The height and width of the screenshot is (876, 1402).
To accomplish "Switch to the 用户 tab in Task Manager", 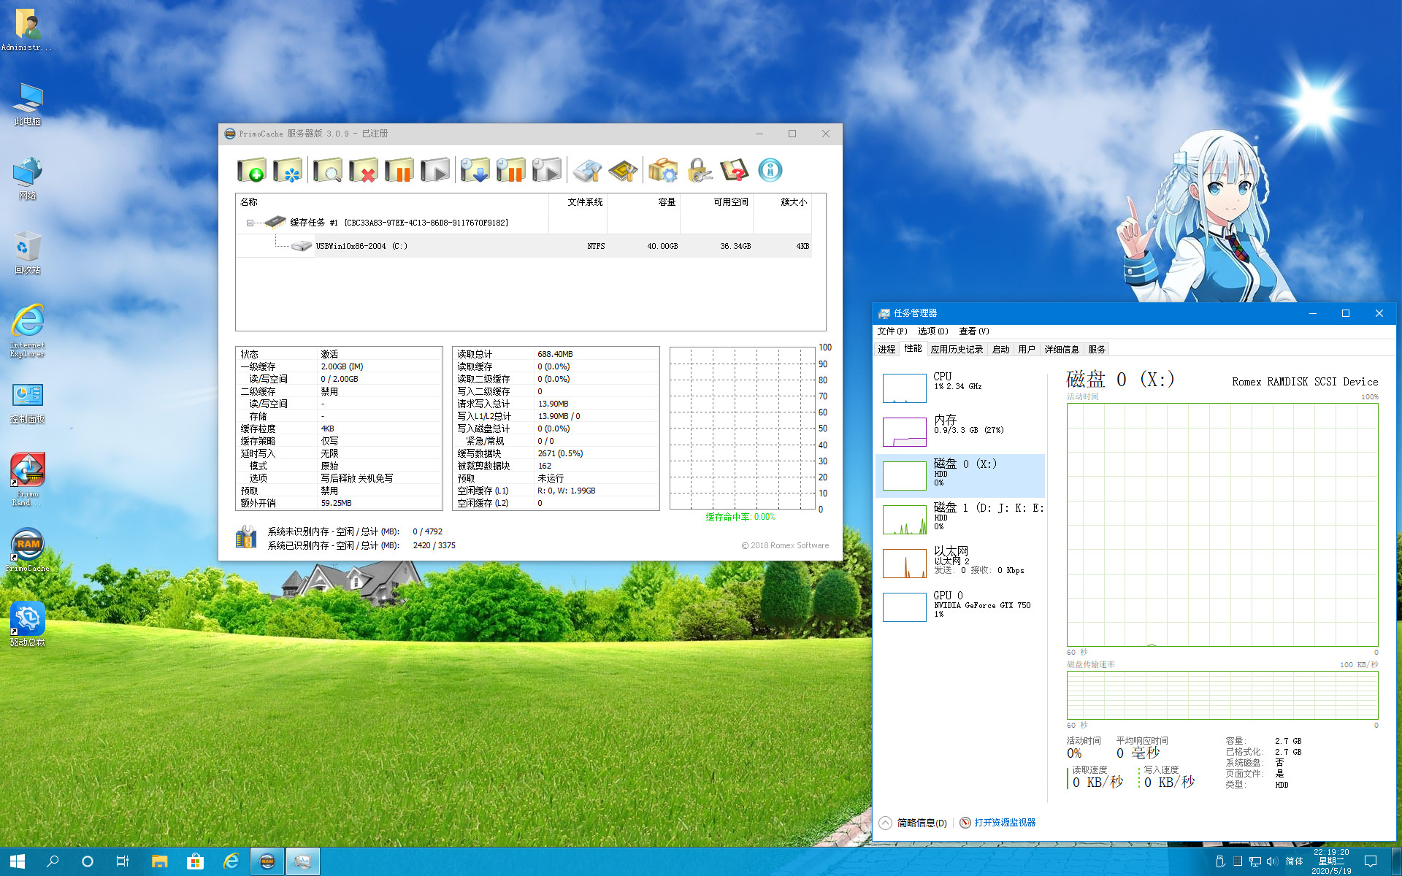I will (x=1027, y=350).
